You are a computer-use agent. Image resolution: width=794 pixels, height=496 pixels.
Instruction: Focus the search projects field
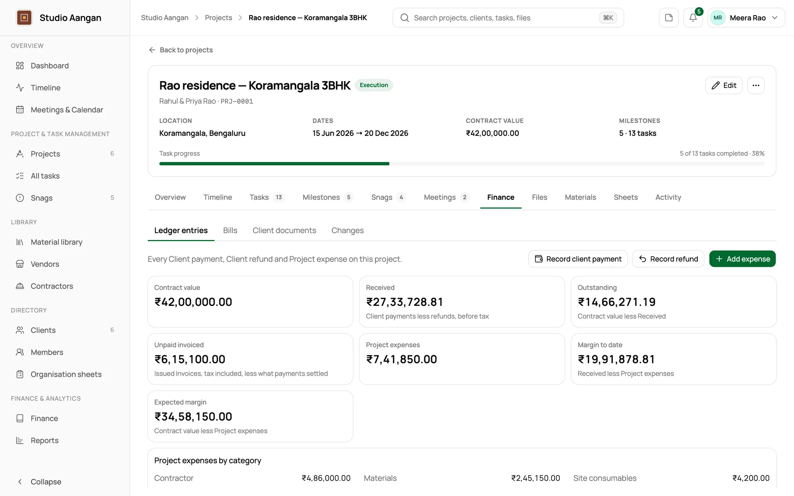(508, 18)
